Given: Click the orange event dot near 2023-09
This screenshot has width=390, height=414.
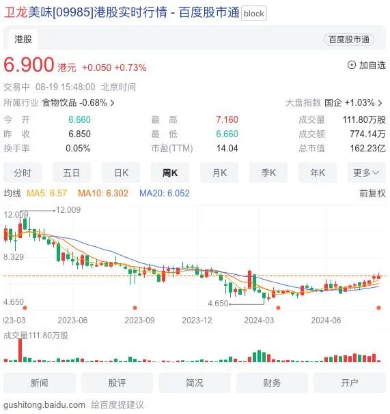Looking at the screenshot, I should 135,308.
